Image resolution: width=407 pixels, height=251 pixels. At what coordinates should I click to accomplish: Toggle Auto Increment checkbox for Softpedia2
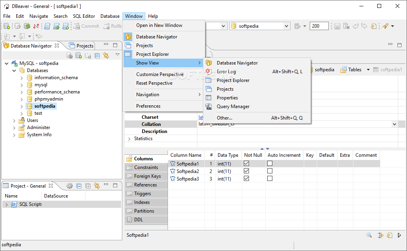(x=270, y=171)
